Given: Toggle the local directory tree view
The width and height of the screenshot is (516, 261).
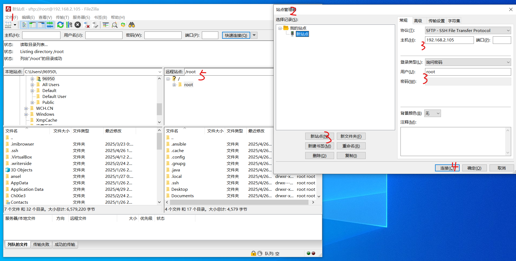Looking at the screenshot, I should tap(32, 25).
